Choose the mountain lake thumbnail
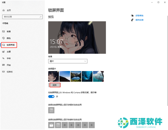This screenshot has width=168, height=130. tap(76, 76)
